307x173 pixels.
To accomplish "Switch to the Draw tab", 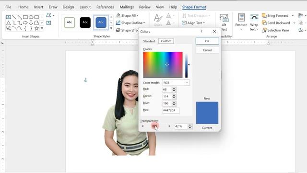I will click(53, 7).
